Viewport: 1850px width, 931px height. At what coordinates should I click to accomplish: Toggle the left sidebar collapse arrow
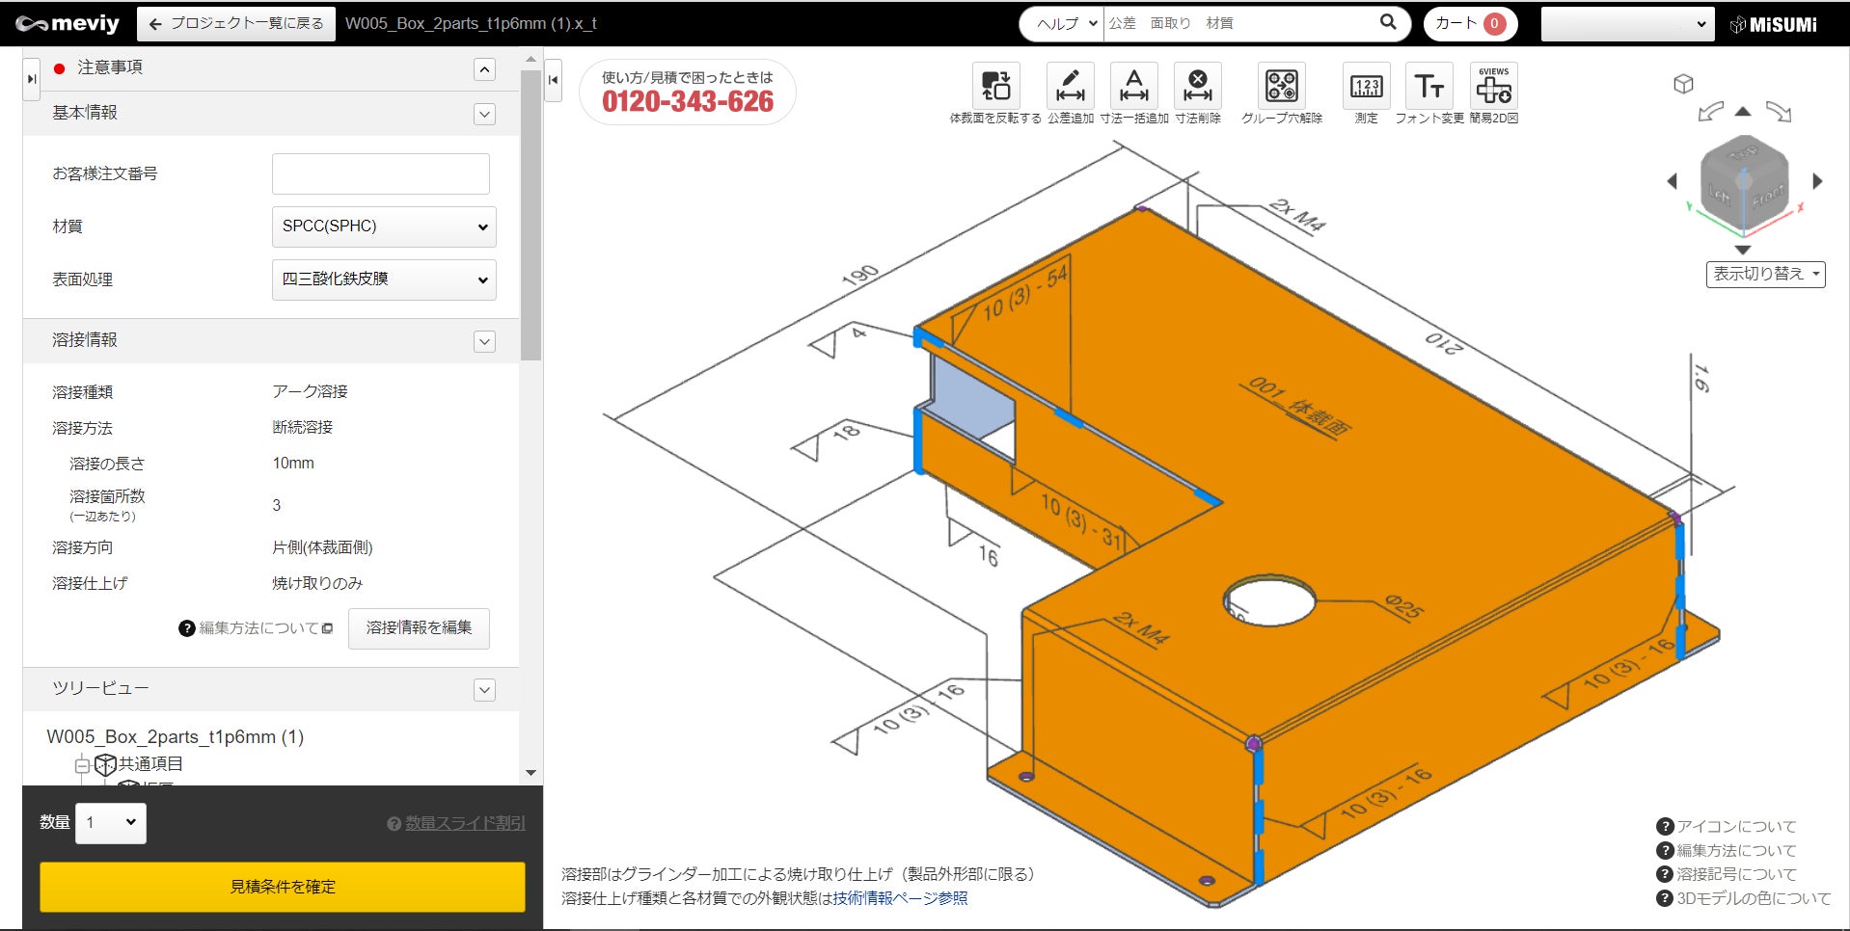[x=553, y=80]
